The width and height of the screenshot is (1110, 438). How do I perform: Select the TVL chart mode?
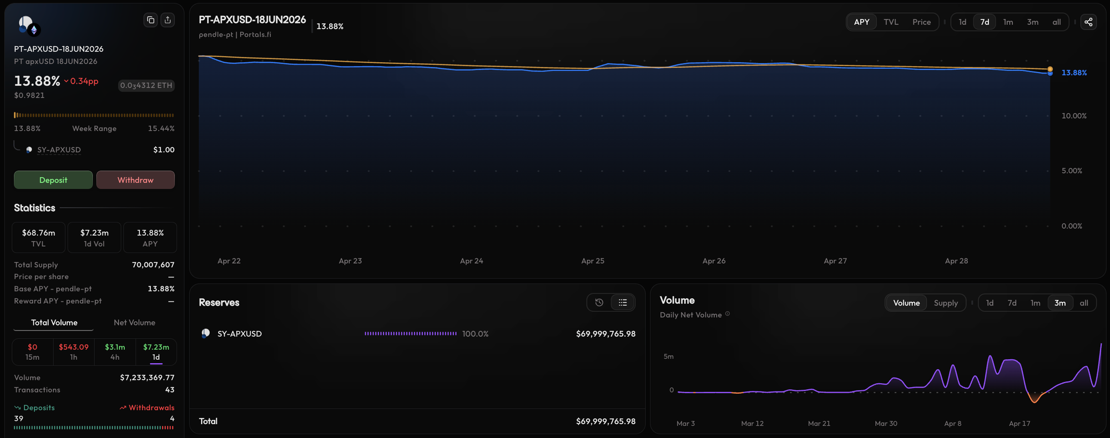[x=891, y=22]
